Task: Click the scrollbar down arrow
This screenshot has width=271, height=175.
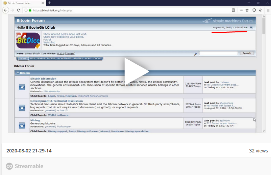Action: point(264,131)
